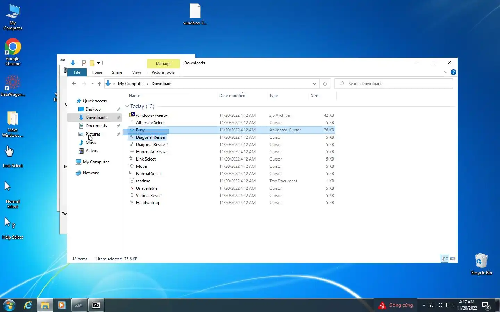Viewport: 500px width, 312px height.
Task: Open the 7-Zip taskbar button
Action: (96, 305)
